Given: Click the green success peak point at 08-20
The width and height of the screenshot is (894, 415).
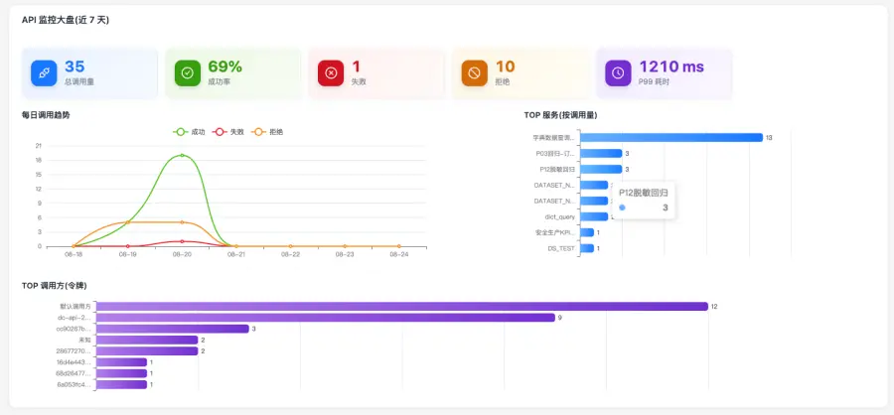Looking at the screenshot, I should (182, 155).
